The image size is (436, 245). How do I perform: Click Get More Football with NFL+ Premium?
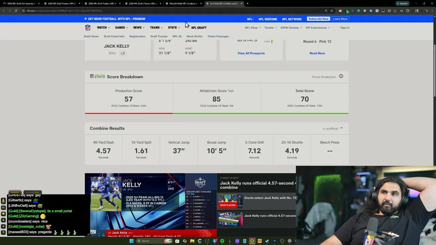coord(114,19)
